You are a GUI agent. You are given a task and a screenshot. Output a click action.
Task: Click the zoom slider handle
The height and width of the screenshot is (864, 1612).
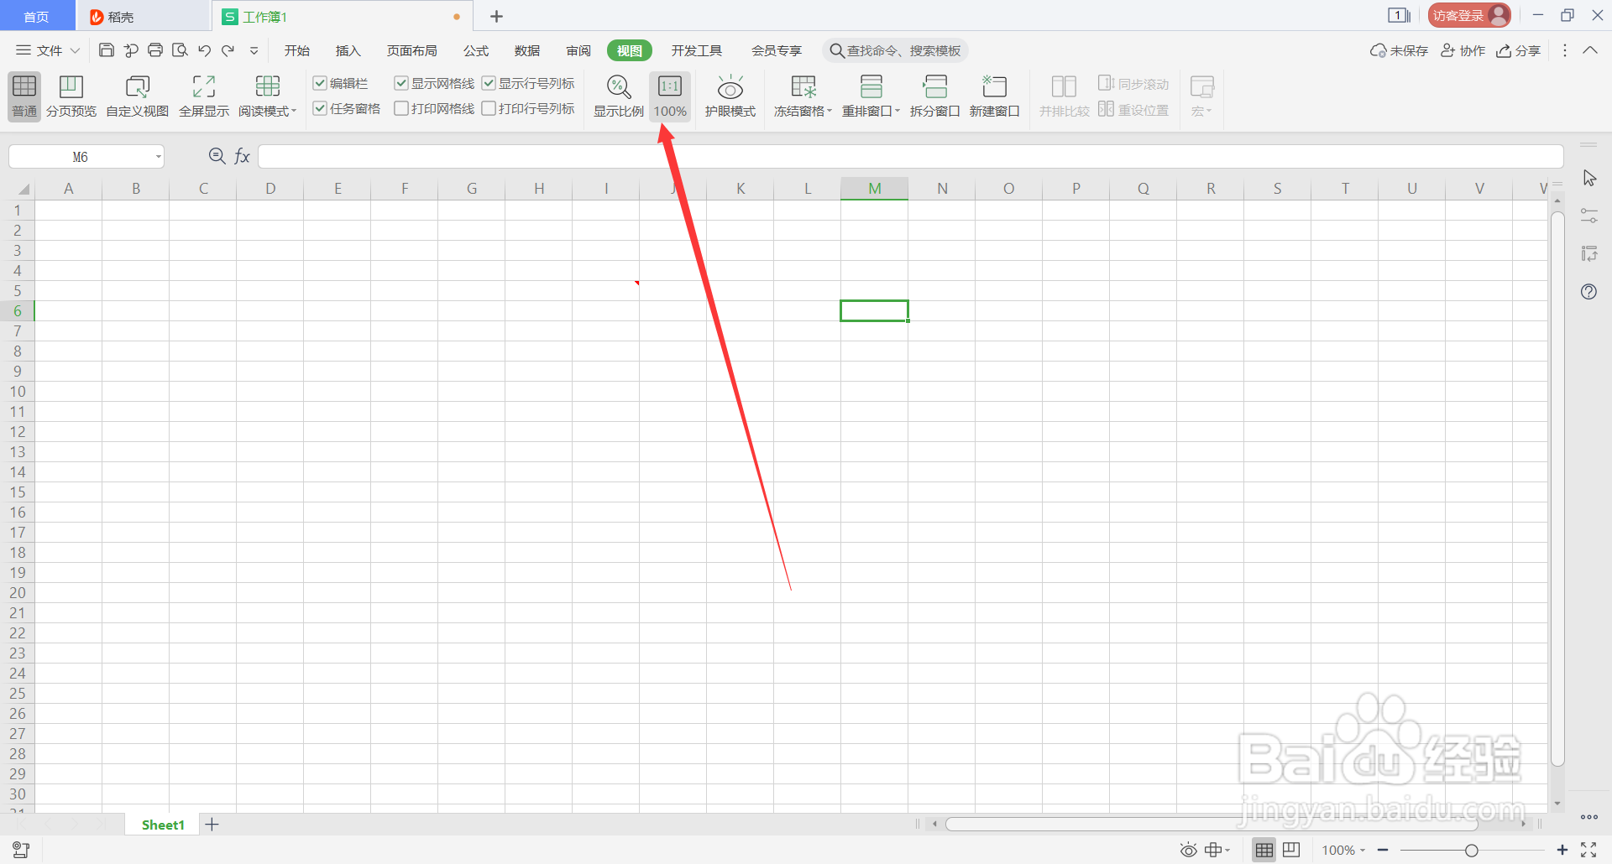[1472, 850]
